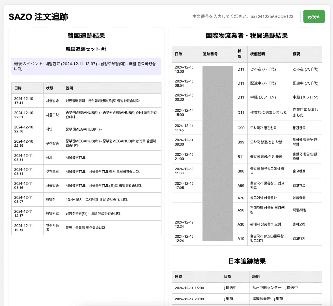The height and width of the screenshot is (306, 333).
Task: Click the 韓国追跡結果 section heading
Action: click(x=85, y=36)
